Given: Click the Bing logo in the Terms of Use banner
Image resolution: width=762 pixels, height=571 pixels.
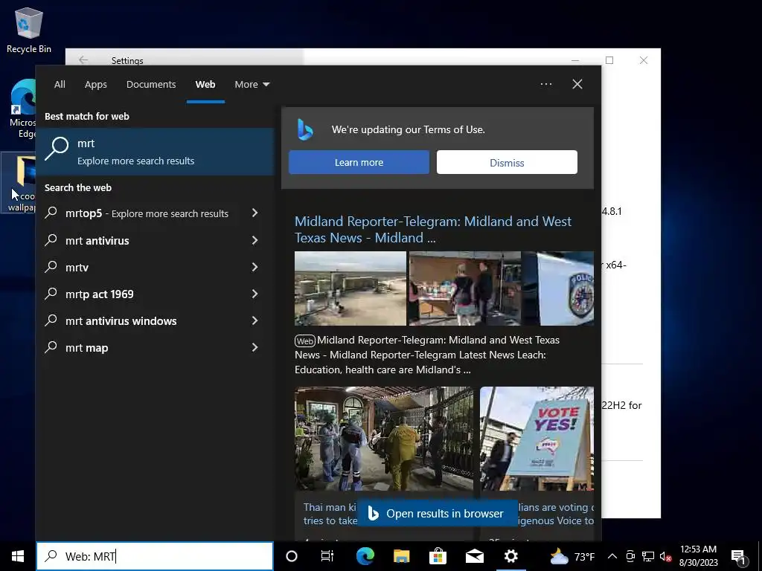Looking at the screenshot, I should tap(305, 129).
